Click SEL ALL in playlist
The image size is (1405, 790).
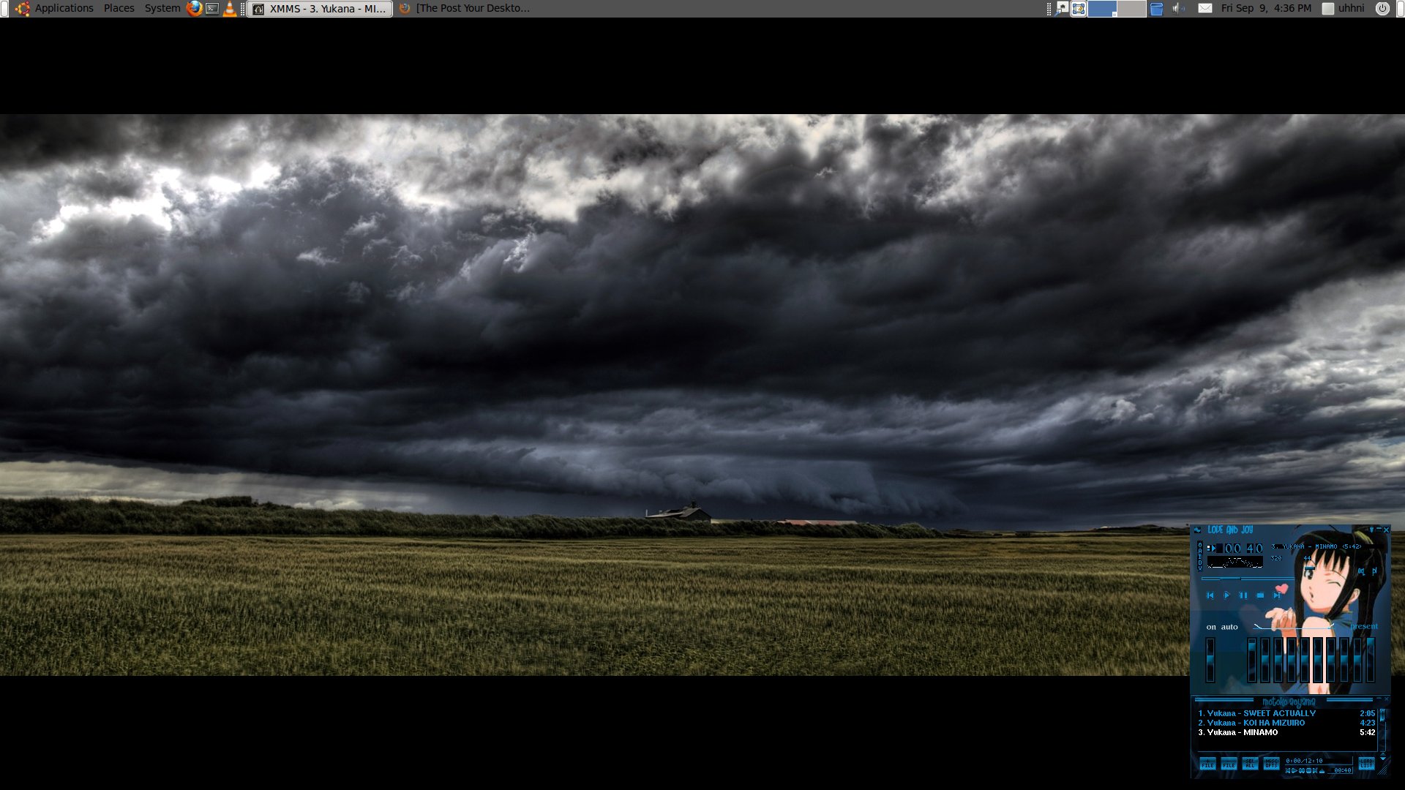point(1250,764)
